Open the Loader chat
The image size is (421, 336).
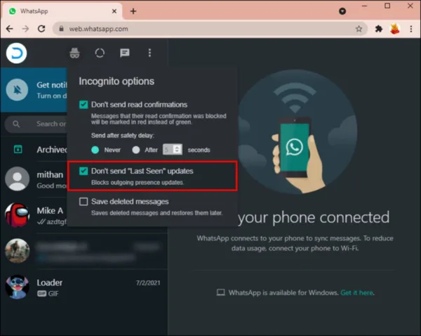click(83, 287)
